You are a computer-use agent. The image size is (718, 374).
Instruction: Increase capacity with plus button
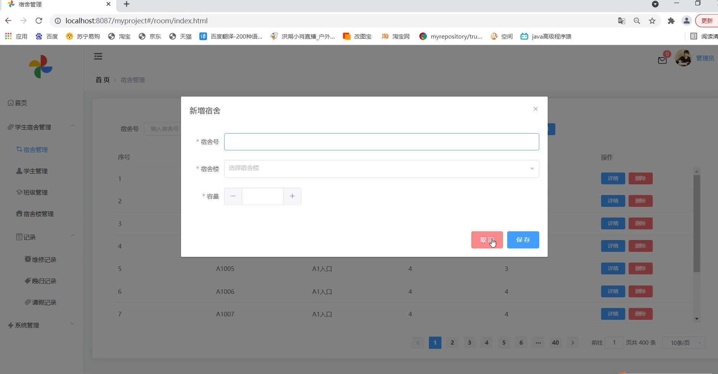292,196
